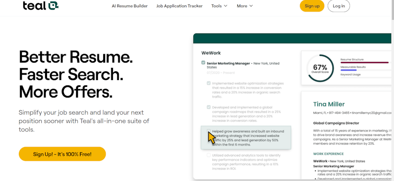Click the Better Resume. headline text
The image size is (394, 181).
pyautogui.click(x=76, y=57)
